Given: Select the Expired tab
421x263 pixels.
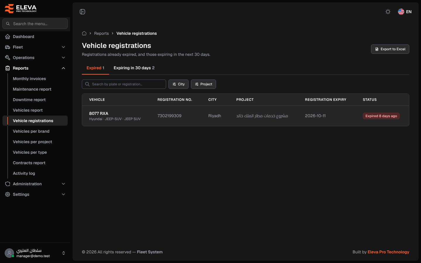Looking at the screenshot, I should (x=95, y=68).
